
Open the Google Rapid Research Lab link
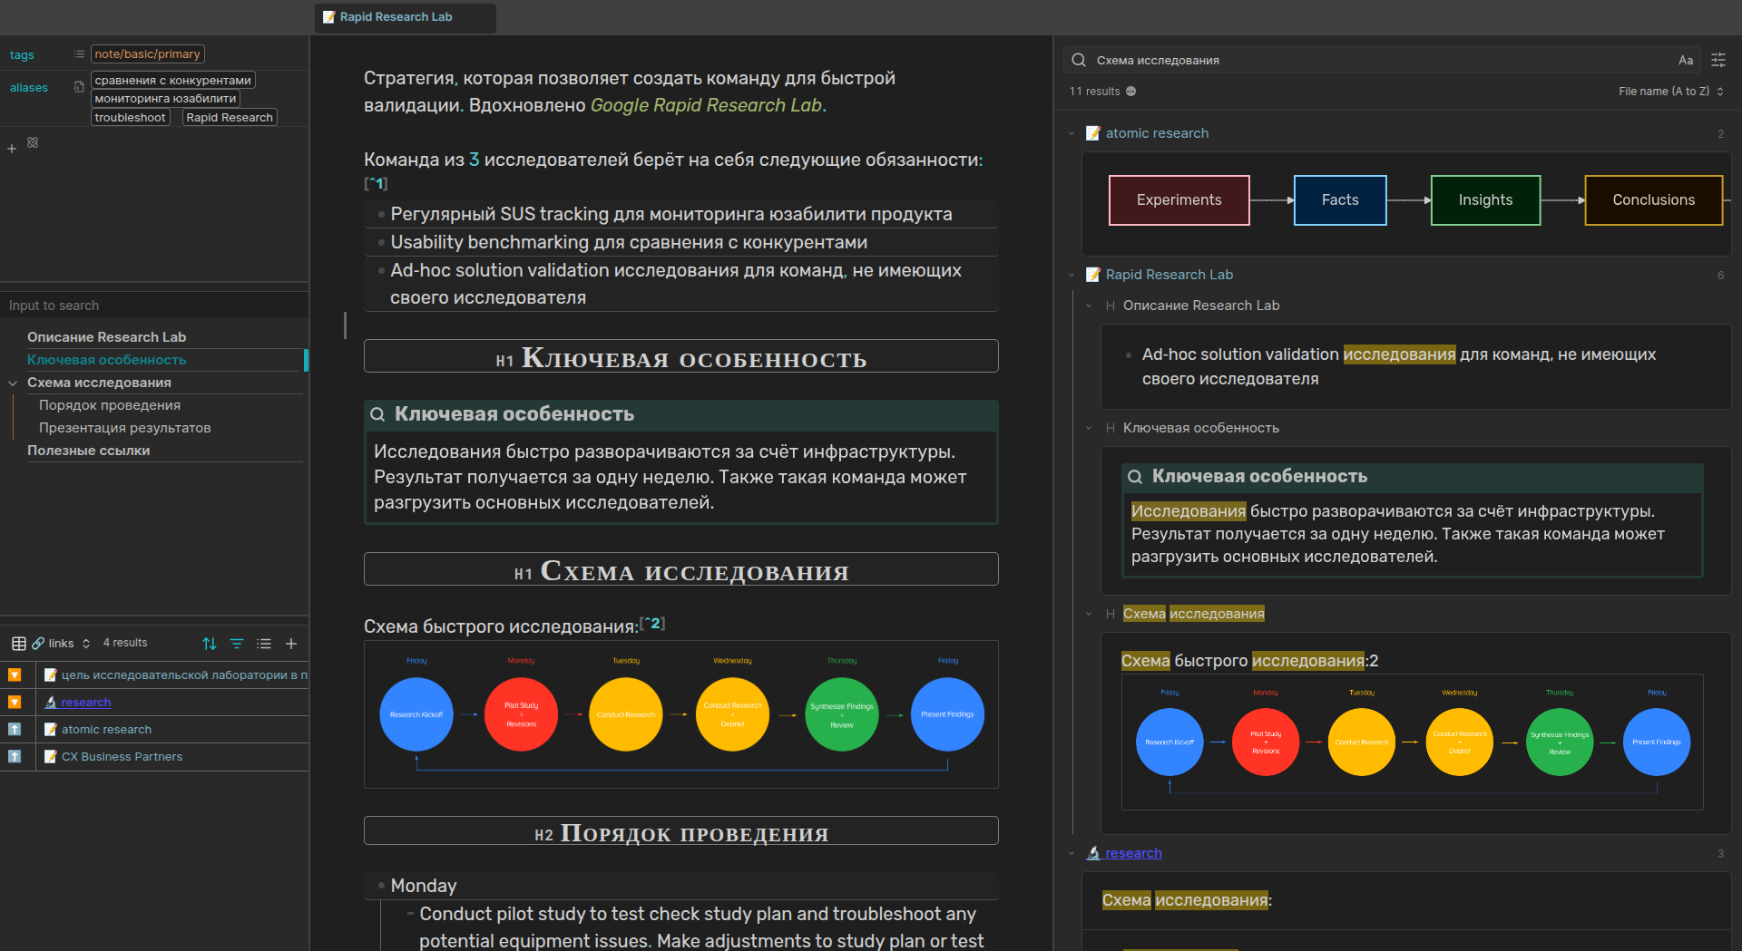tap(706, 105)
